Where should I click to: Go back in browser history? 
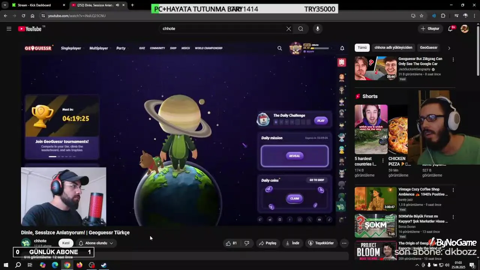click(5, 16)
